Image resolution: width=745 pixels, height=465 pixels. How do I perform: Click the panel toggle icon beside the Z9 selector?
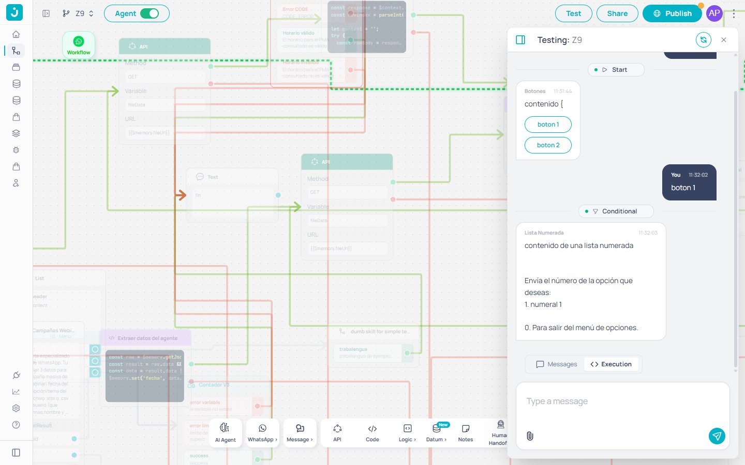click(x=46, y=13)
